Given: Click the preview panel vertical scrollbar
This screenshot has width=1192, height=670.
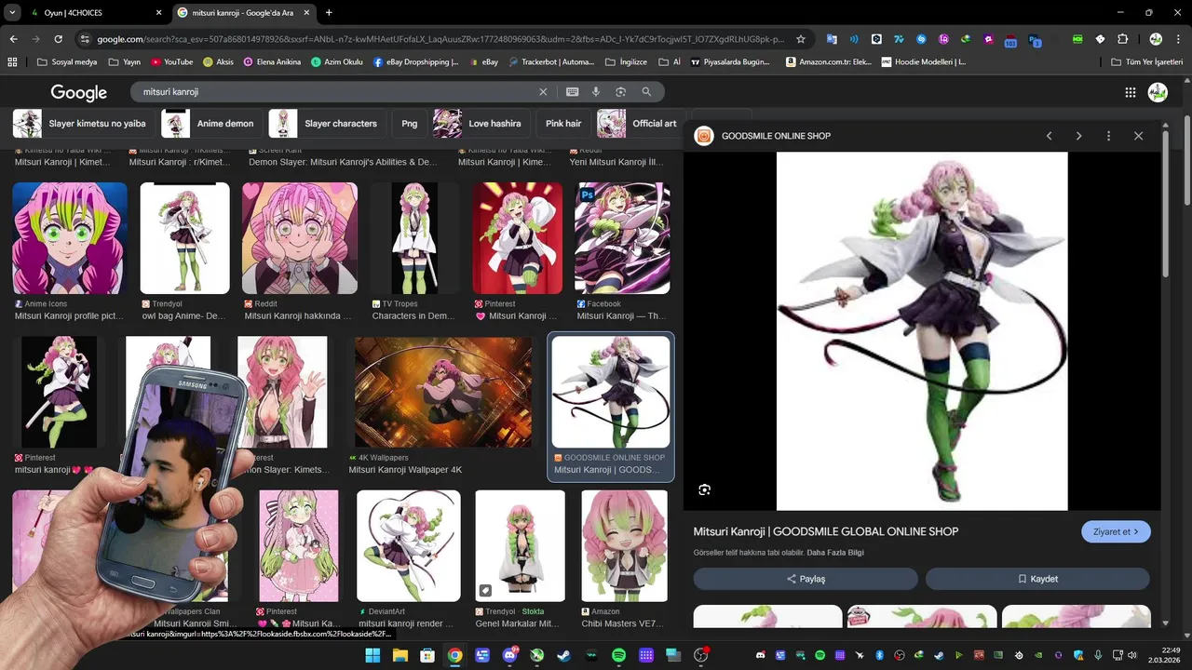Looking at the screenshot, I should [1165, 205].
